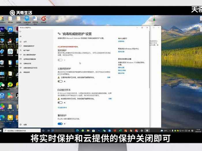Click the Get help (获取帮助) link
The height and width of the screenshot is (151, 202).
[121, 41]
